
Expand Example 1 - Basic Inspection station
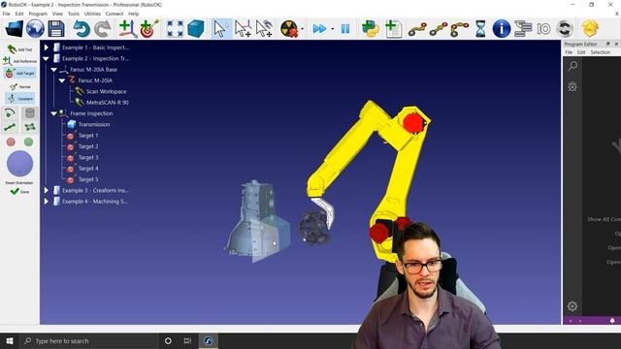pos(47,48)
